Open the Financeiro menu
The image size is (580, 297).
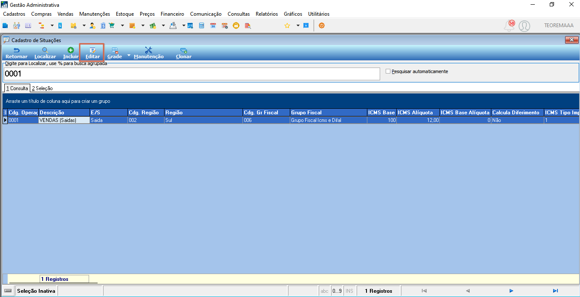tap(172, 14)
